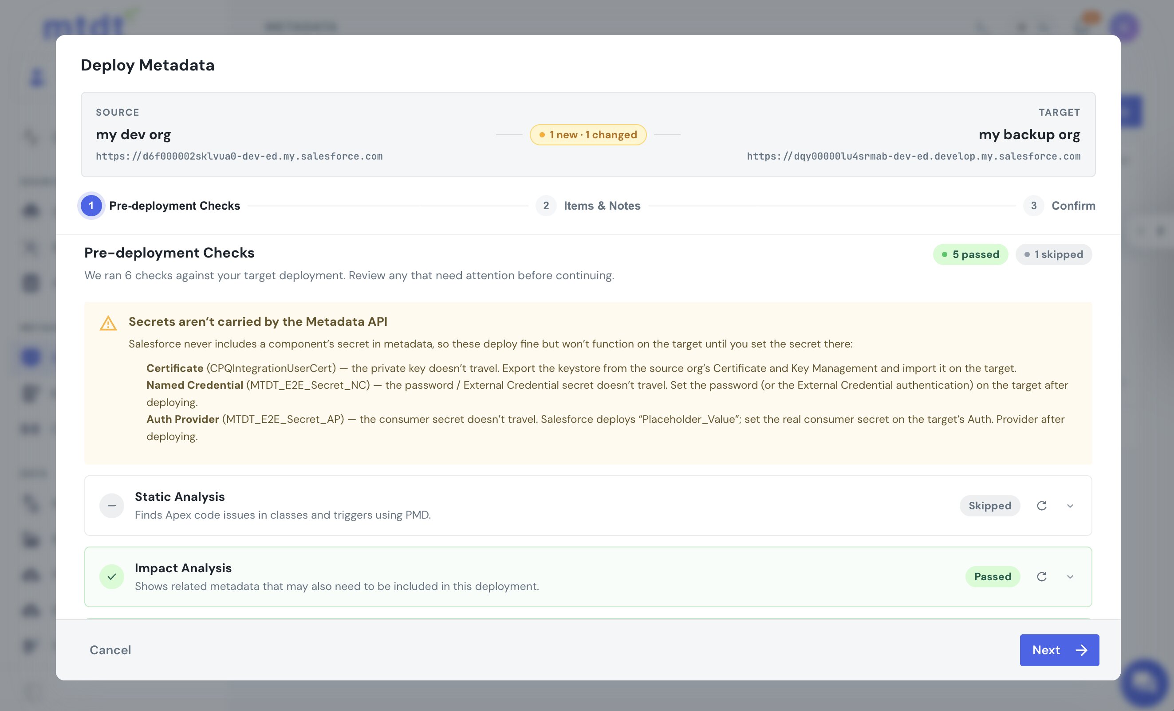Click step number 2 circle
The width and height of the screenshot is (1174, 711).
(546, 206)
